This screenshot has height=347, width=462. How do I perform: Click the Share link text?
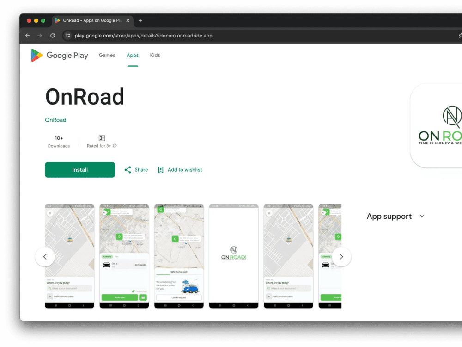(x=141, y=170)
